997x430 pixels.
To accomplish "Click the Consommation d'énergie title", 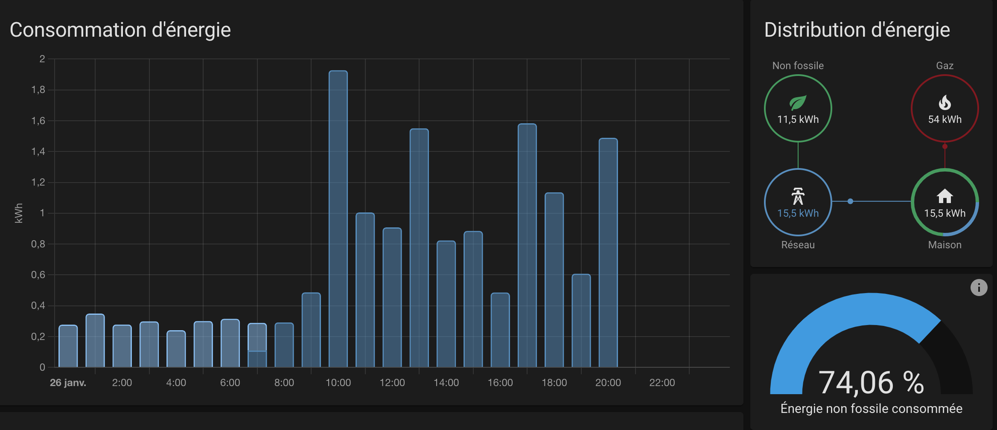I will pyautogui.click(x=120, y=30).
